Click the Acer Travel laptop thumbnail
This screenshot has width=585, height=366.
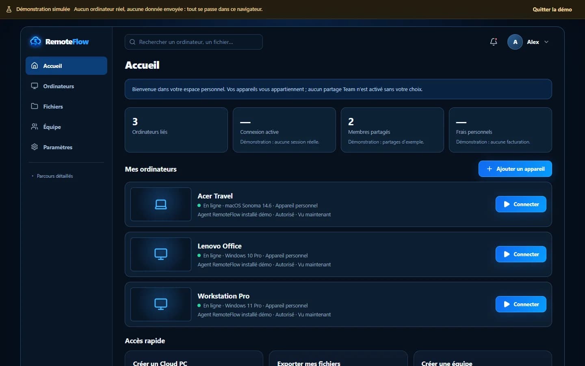pyautogui.click(x=161, y=204)
